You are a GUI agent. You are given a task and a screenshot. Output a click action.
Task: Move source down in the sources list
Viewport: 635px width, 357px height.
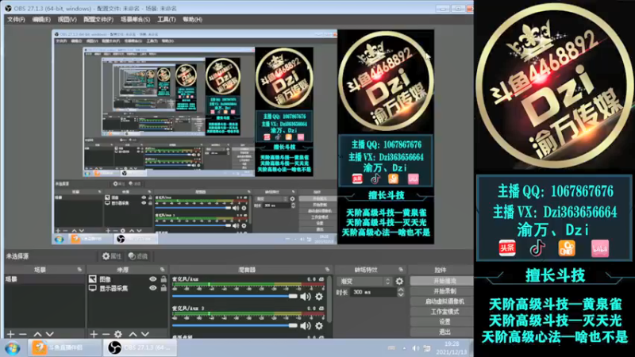[145, 334]
